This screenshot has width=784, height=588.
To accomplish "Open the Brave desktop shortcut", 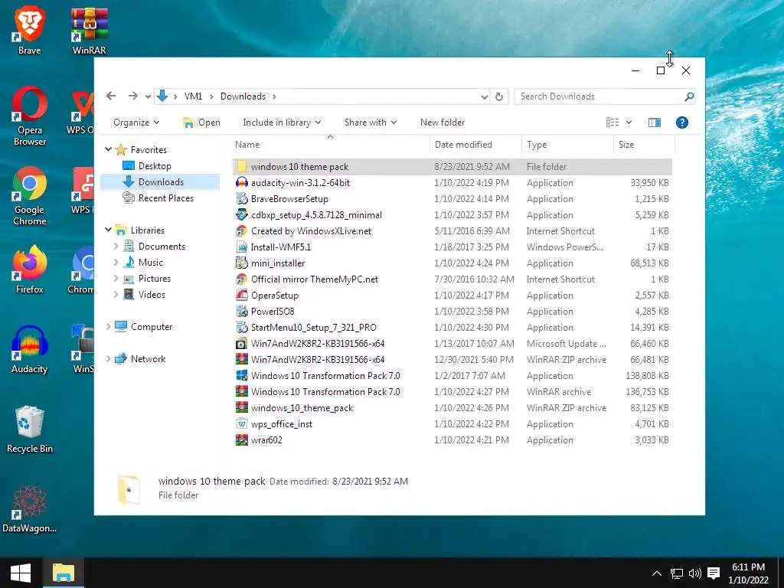I will [x=30, y=31].
